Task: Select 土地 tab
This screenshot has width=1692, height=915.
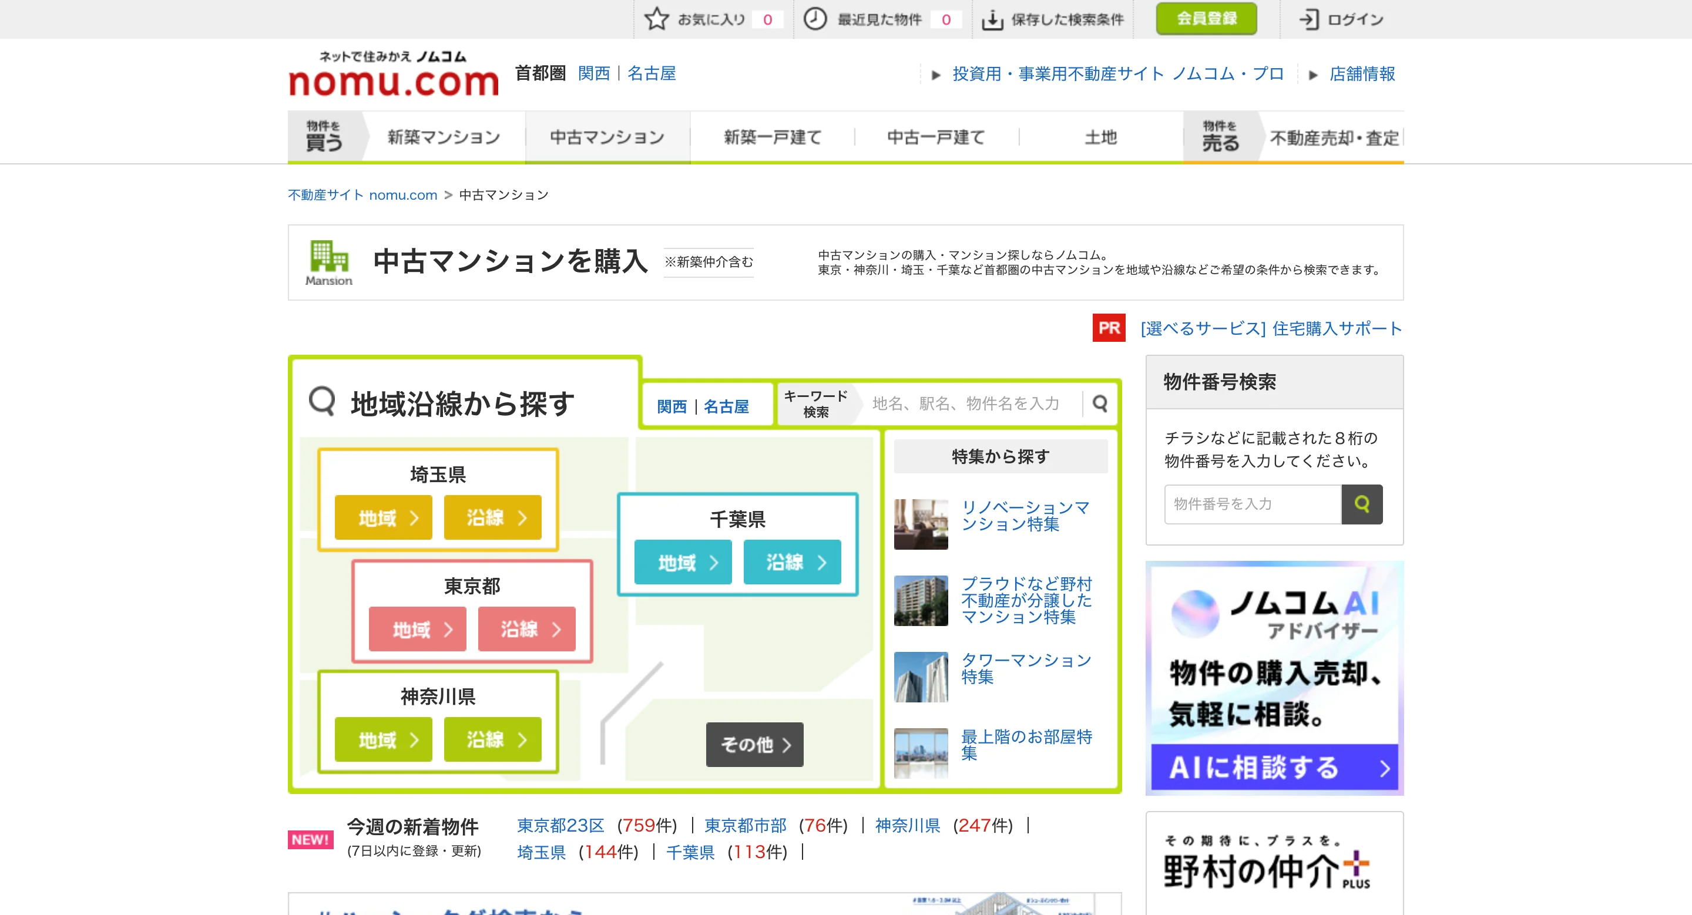Action: point(1101,137)
